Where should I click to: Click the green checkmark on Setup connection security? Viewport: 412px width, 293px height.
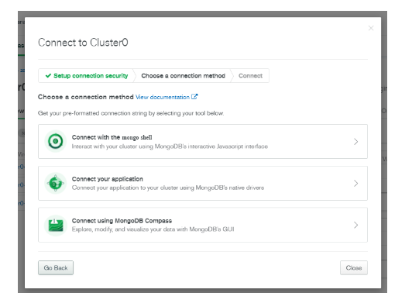[48, 76]
